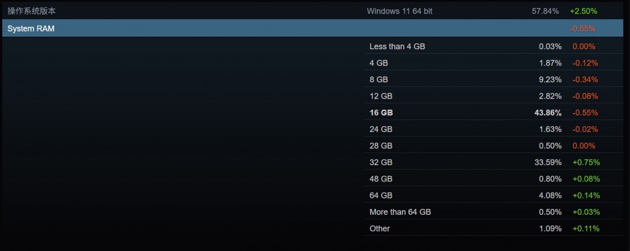The image size is (630, 251).
Task: Click the 4 GB memory entry
Action: (379, 63)
